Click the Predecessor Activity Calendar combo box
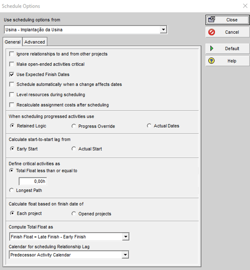This screenshot has width=250, height=270. (x=69, y=255)
